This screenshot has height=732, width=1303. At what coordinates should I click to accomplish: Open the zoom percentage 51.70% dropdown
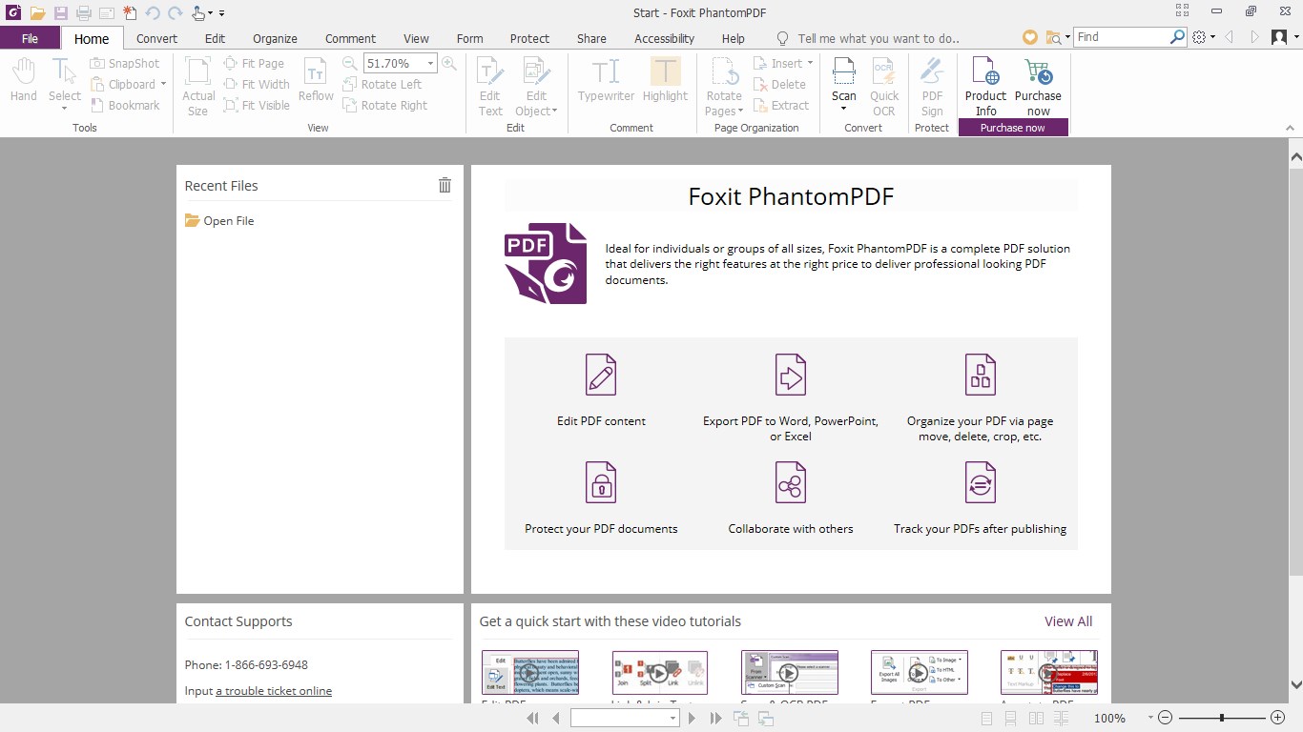(x=430, y=63)
